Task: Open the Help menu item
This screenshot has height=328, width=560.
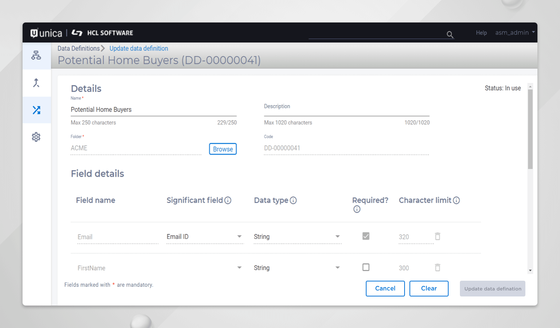Action: [x=481, y=33]
